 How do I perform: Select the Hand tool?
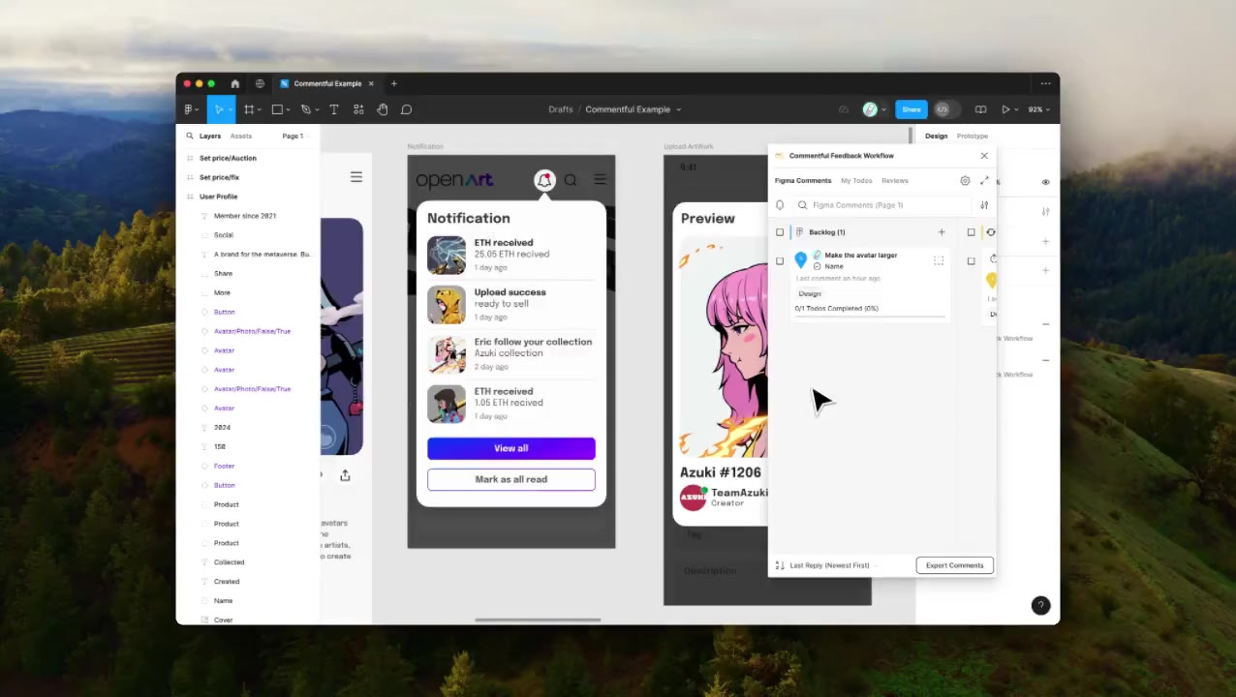383,109
